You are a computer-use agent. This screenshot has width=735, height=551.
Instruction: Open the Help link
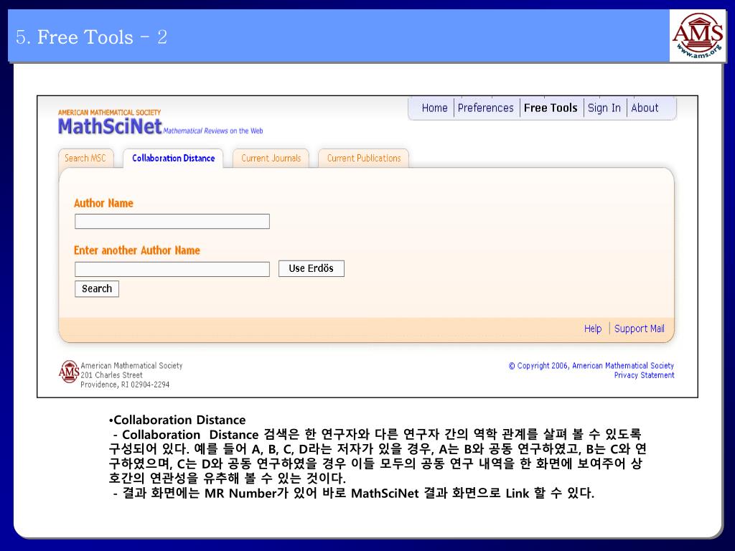click(592, 329)
